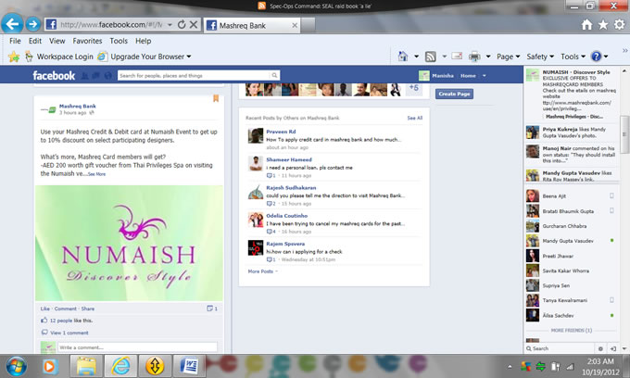This screenshot has width=630, height=378.
Task: Click the Write a comment field
Action: point(137,347)
